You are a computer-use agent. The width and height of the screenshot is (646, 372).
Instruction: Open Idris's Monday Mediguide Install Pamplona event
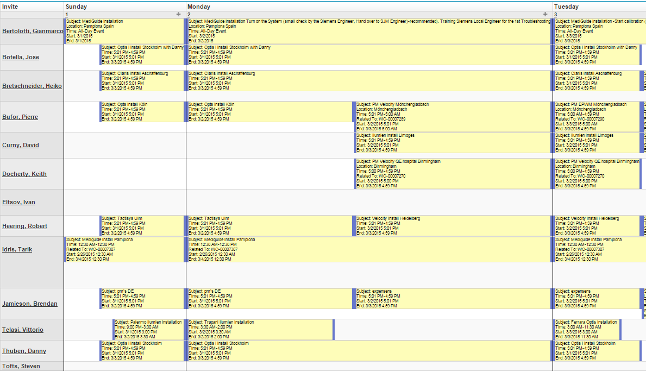[x=369, y=250]
